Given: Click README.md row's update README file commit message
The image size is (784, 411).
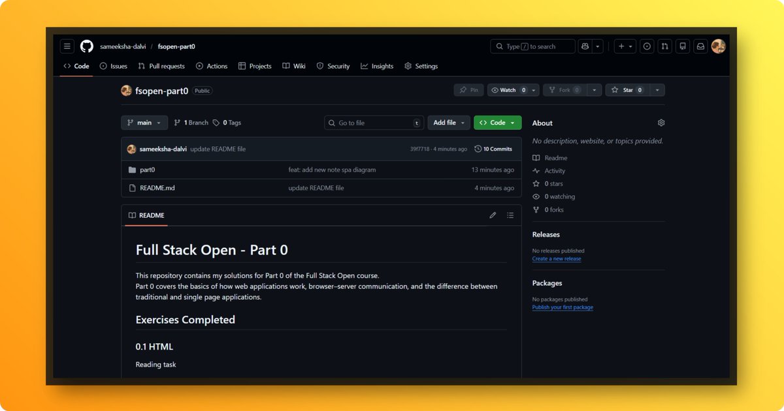Looking at the screenshot, I should coord(316,188).
